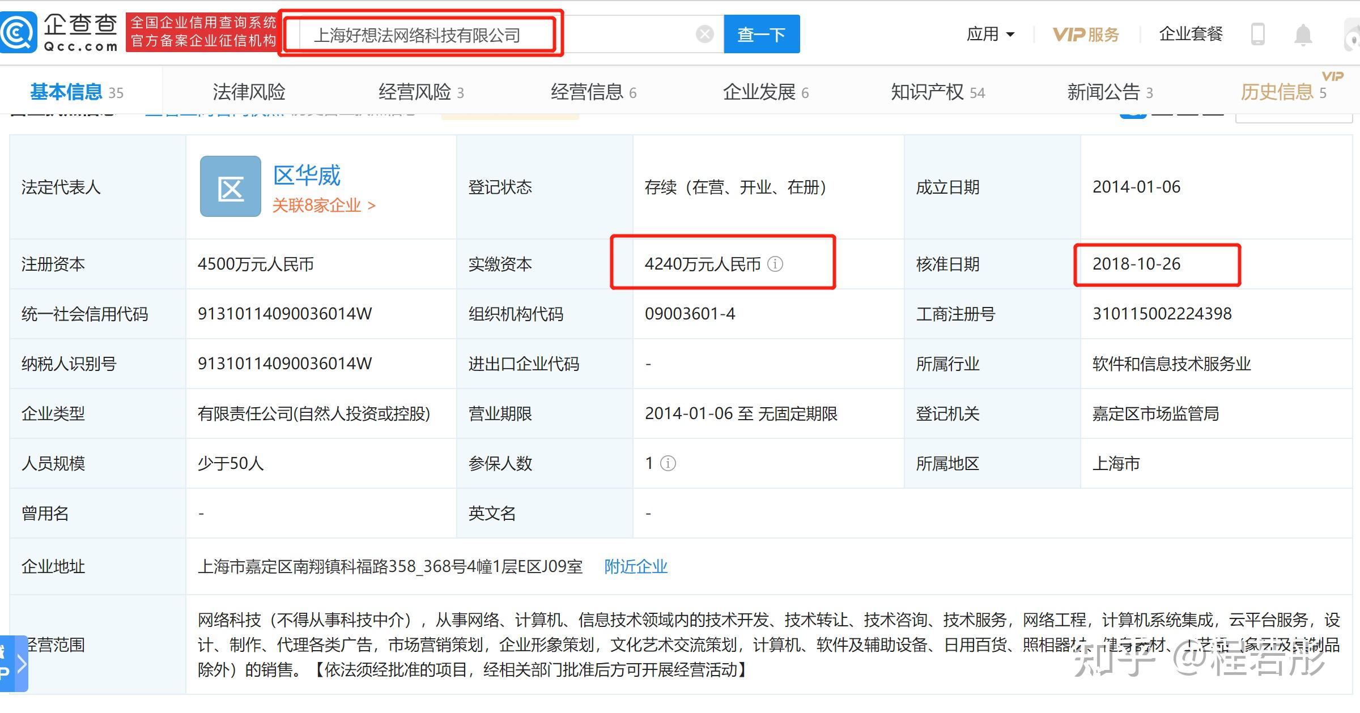Select taxpayer ID in 纳税人识别号 row

tap(284, 364)
